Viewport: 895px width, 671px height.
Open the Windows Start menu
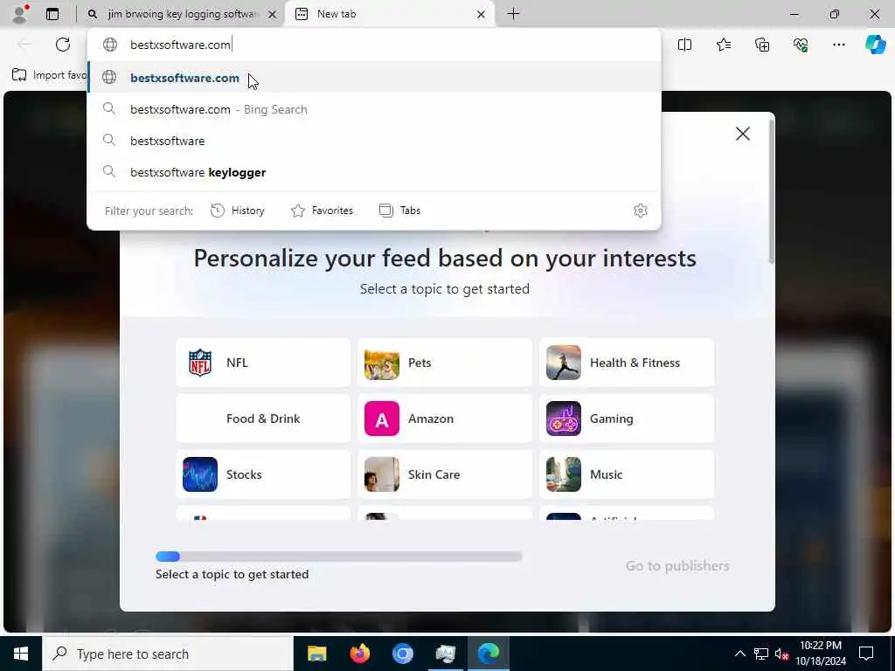[21, 654]
